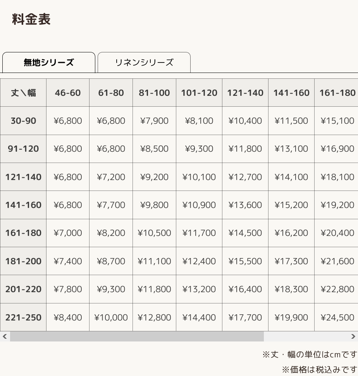Click the ¥8,100 price cell
Viewport: 358px width, 376px height.
coord(199,121)
